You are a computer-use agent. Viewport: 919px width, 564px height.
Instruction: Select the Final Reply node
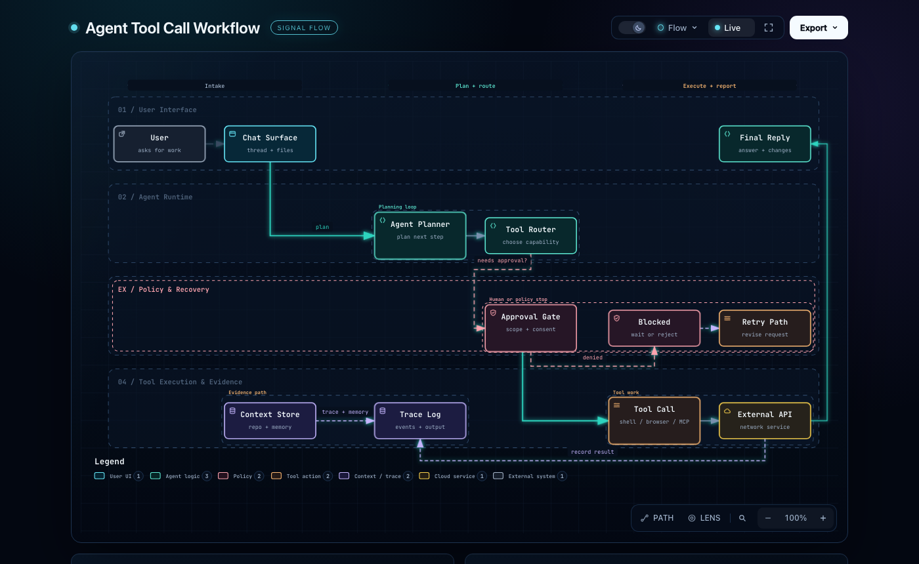(x=765, y=144)
